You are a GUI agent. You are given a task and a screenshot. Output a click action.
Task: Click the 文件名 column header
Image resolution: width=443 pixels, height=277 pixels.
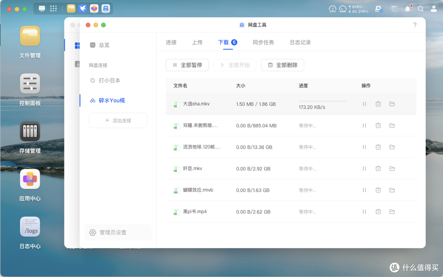tap(180, 86)
